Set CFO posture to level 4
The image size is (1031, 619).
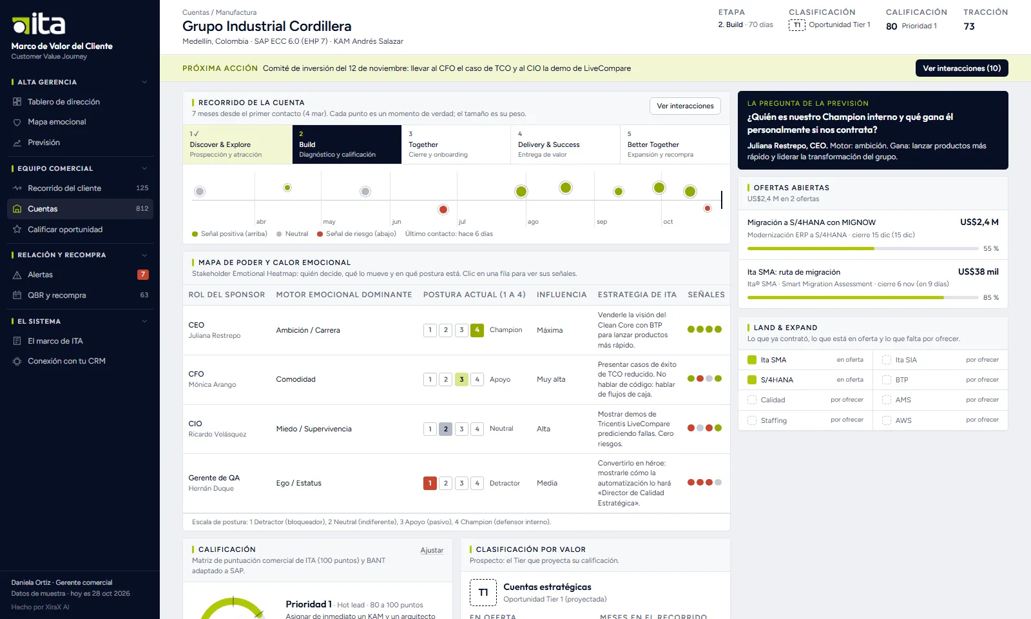tap(477, 379)
